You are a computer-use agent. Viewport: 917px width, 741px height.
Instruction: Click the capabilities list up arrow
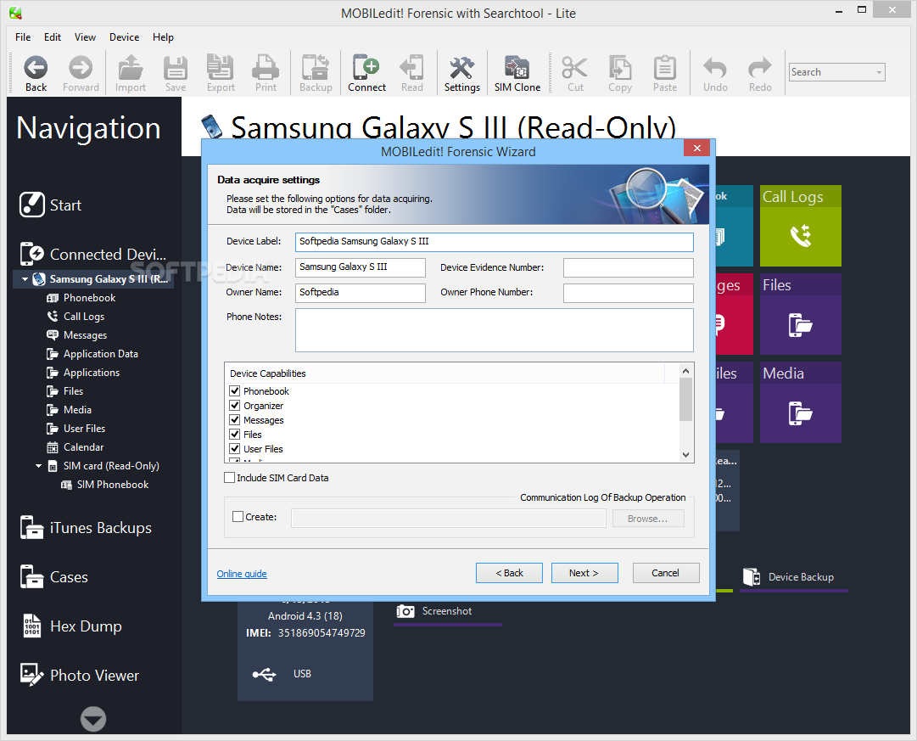coord(686,370)
